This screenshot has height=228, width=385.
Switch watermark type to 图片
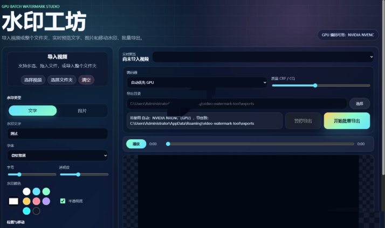coord(82,111)
